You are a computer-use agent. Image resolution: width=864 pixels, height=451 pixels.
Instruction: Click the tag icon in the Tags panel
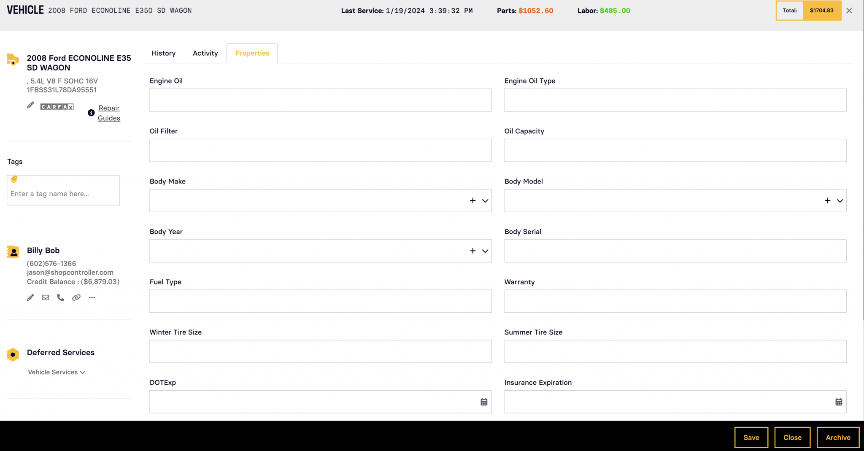point(14,179)
